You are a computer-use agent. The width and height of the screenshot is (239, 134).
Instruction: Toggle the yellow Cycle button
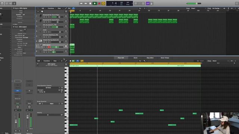(x=103, y=3)
